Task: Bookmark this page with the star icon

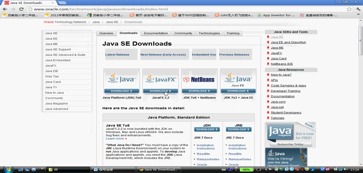Action: tap(349, 9)
